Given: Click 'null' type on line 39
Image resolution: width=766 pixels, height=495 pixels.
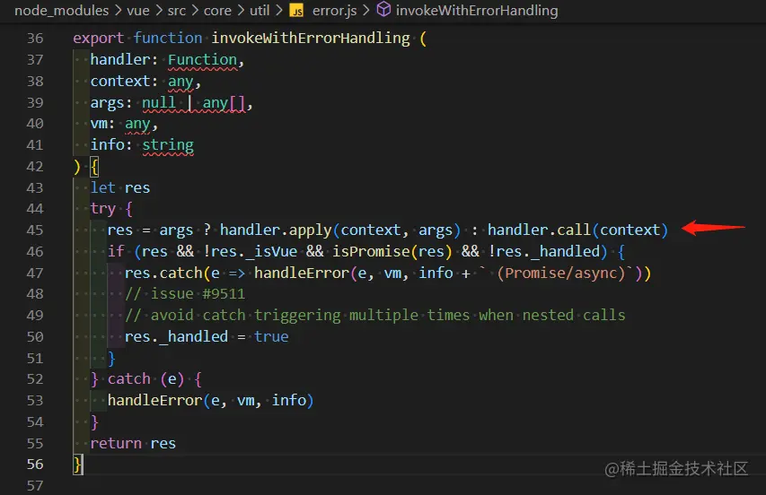Looking at the screenshot, I should 159,102.
